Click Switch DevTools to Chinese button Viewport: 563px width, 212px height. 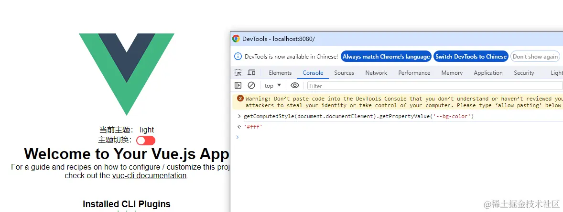pyautogui.click(x=471, y=57)
